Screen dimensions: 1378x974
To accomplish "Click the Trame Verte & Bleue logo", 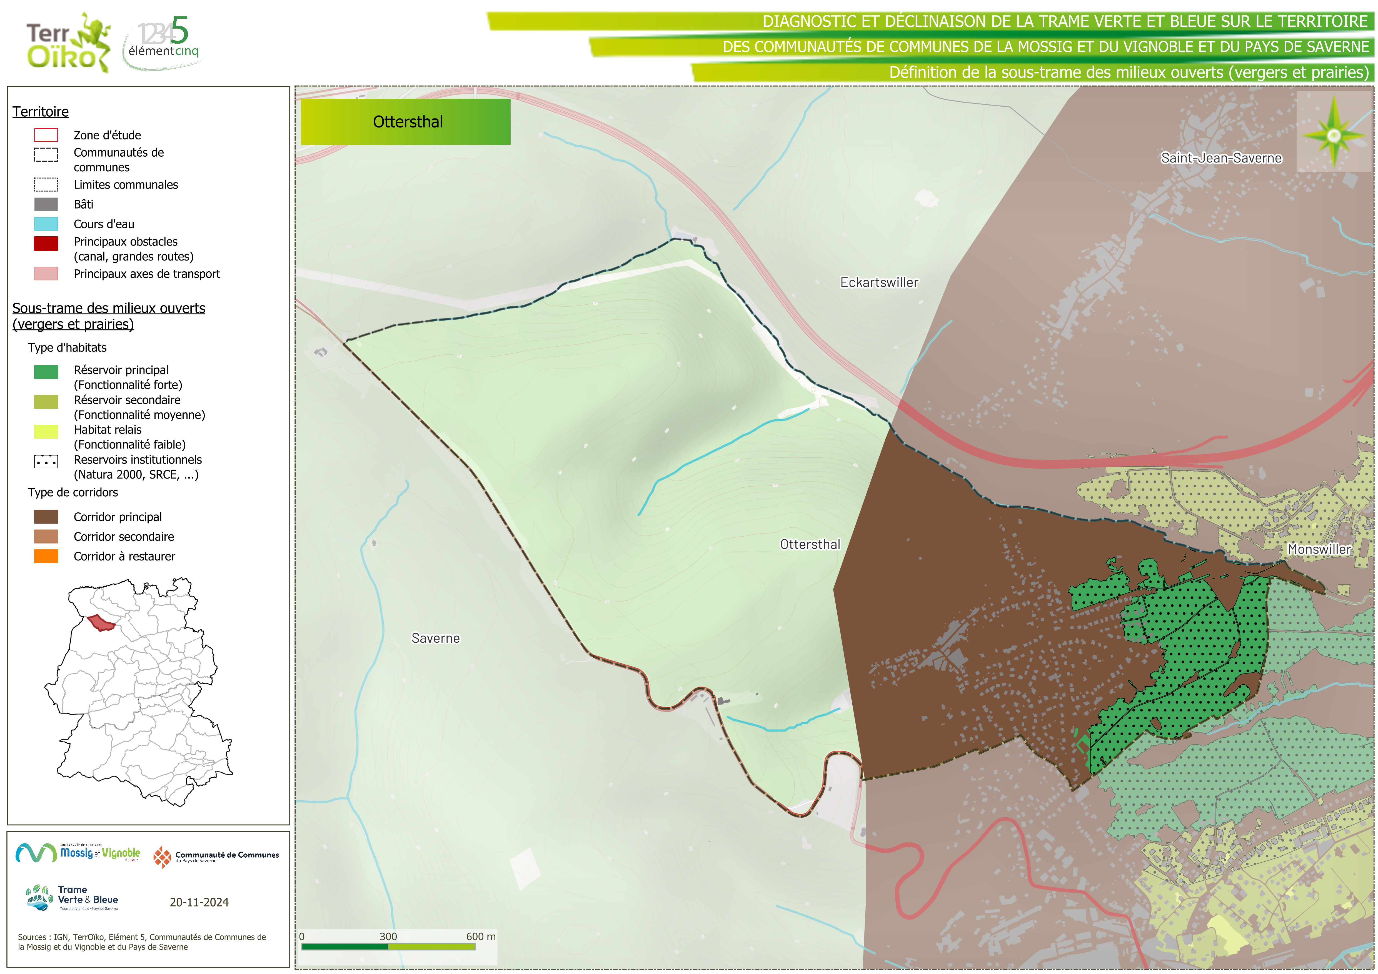I will tap(73, 898).
